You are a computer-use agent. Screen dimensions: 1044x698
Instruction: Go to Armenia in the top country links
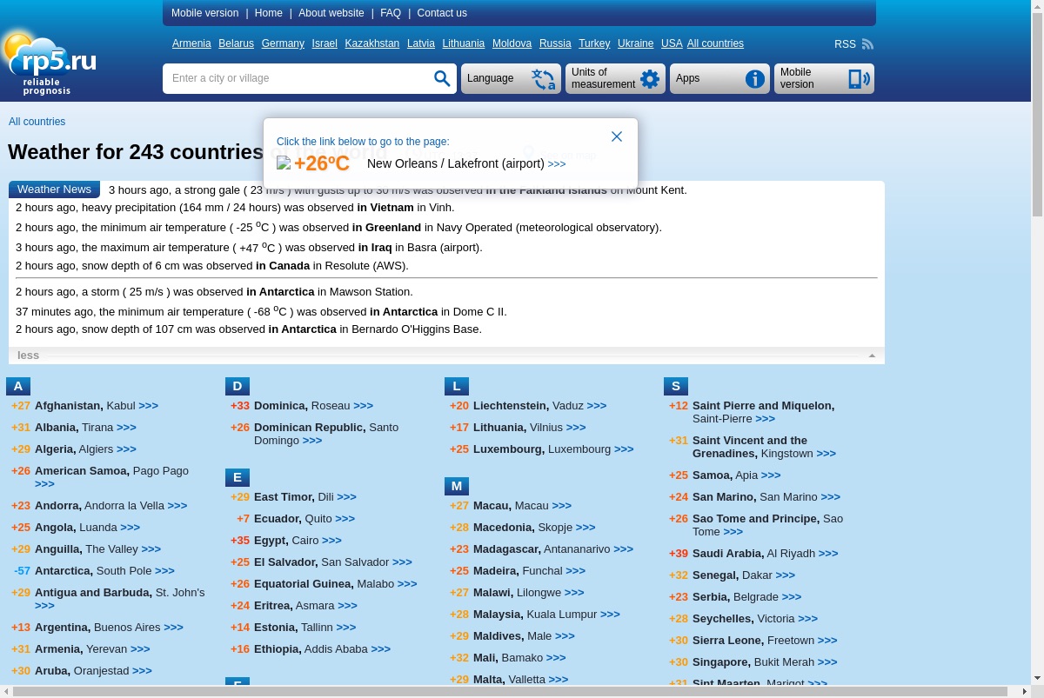[x=191, y=43]
